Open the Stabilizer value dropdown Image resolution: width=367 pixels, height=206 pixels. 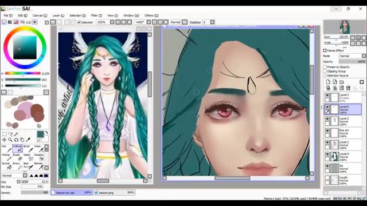coord(212,22)
